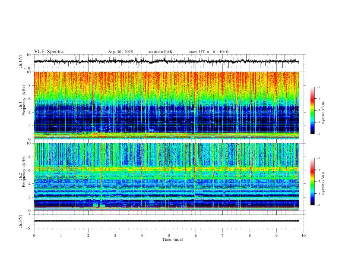Screen dimensions: 342x264
Task: Select the "start UT = 6 :10: 0" text
Action: click(x=209, y=52)
